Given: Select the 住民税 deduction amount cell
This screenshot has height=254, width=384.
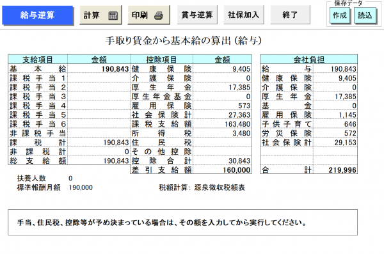Looking at the screenshot, I should point(222,142).
